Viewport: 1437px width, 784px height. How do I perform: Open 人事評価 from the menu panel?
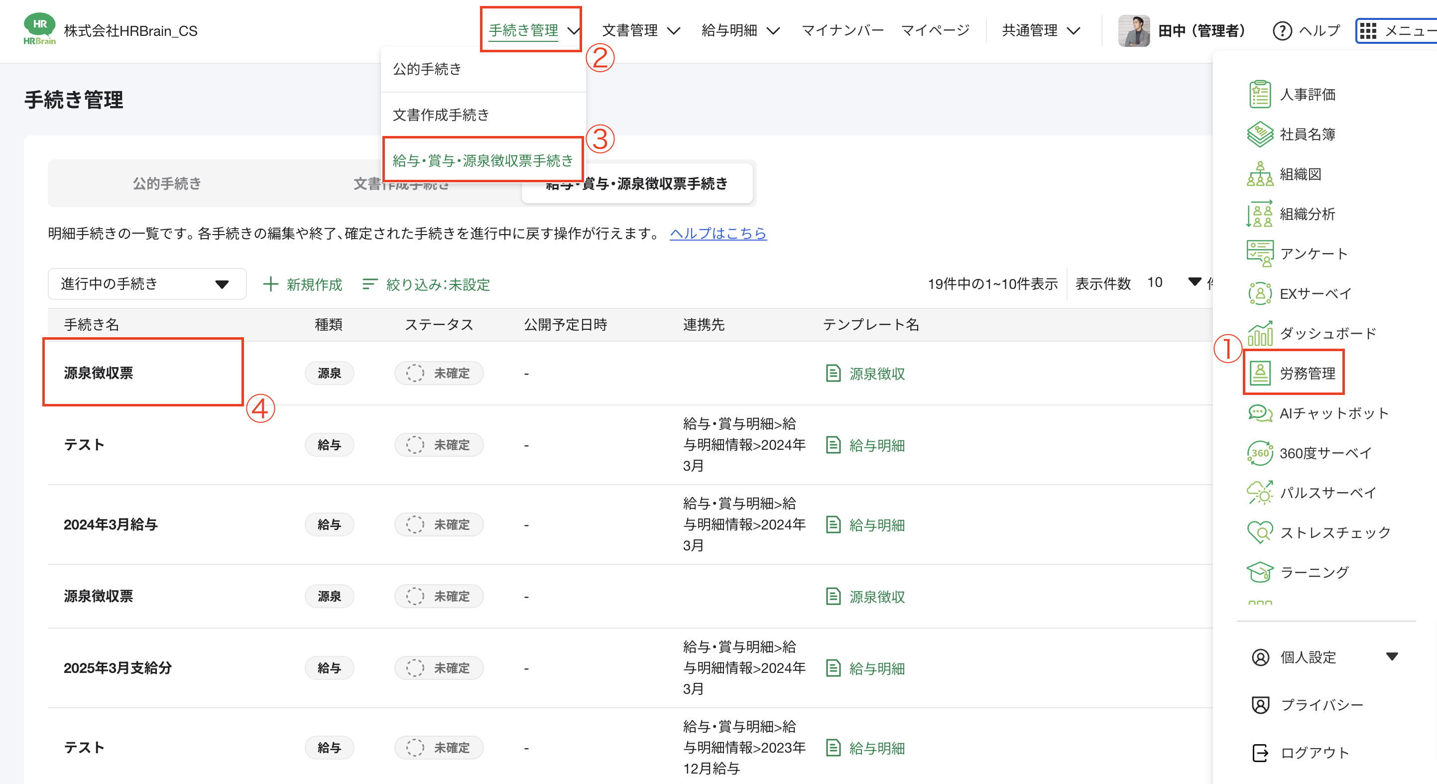[x=1307, y=94]
